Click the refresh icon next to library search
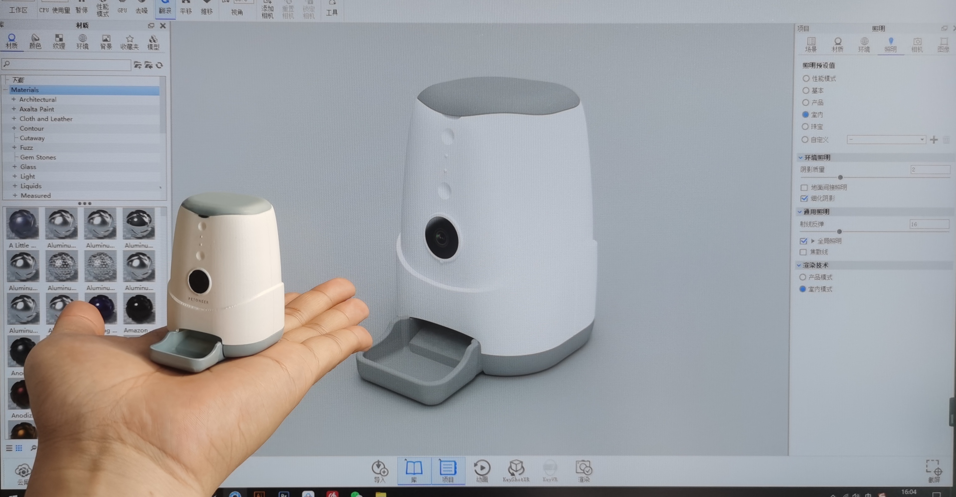 click(x=160, y=65)
